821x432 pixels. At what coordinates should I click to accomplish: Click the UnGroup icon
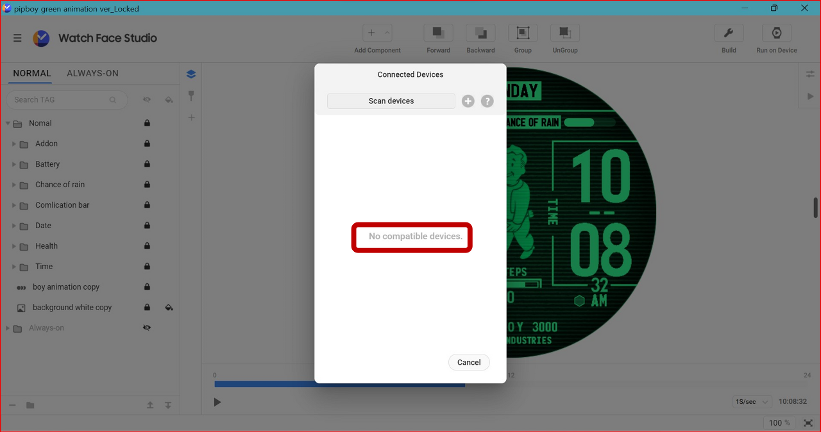tap(565, 33)
